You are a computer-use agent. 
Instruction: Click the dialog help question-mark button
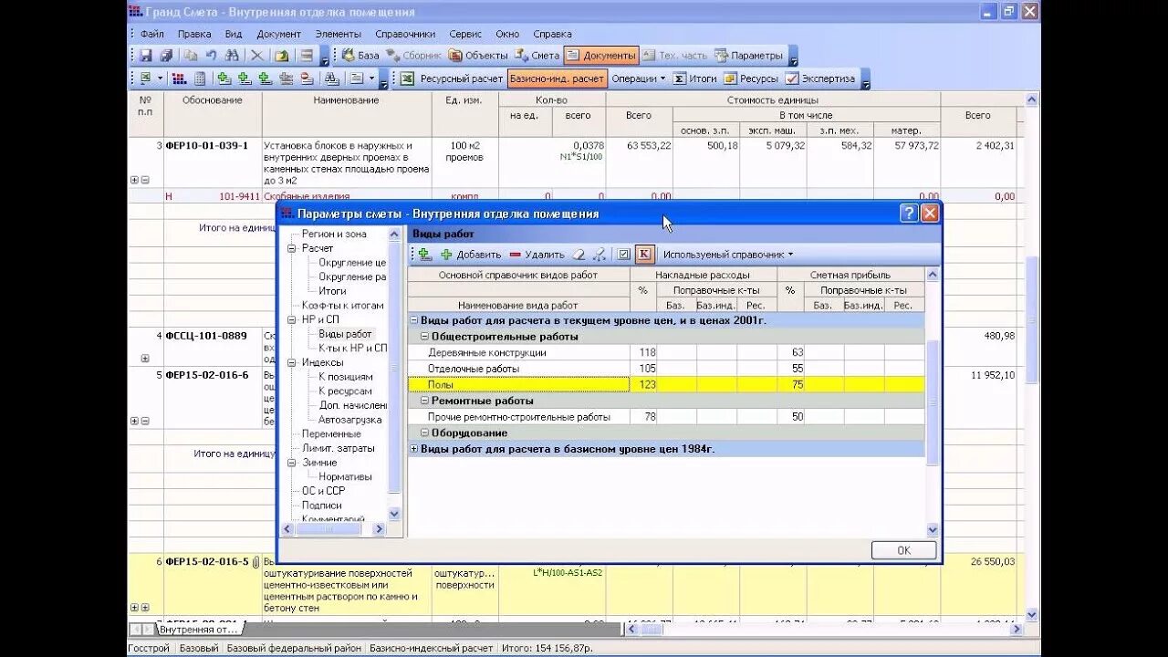point(909,214)
